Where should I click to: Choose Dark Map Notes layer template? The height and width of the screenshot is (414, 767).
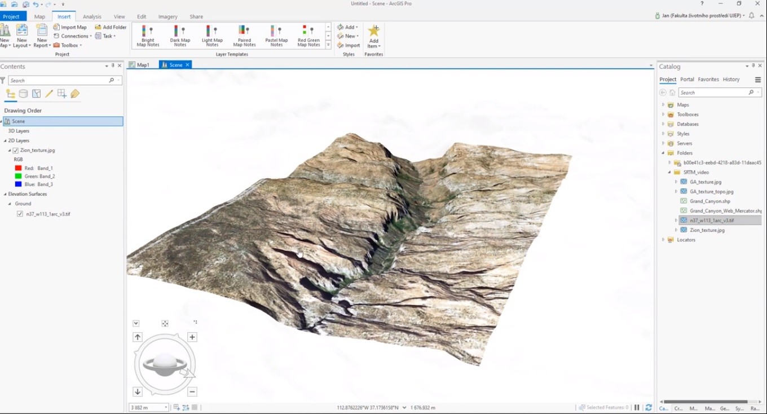coord(180,36)
